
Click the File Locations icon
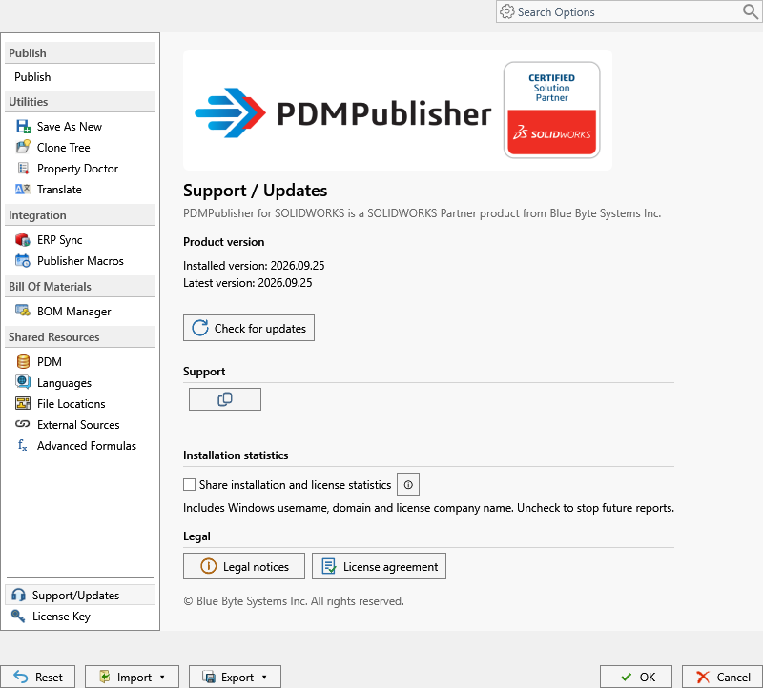(23, 404)
